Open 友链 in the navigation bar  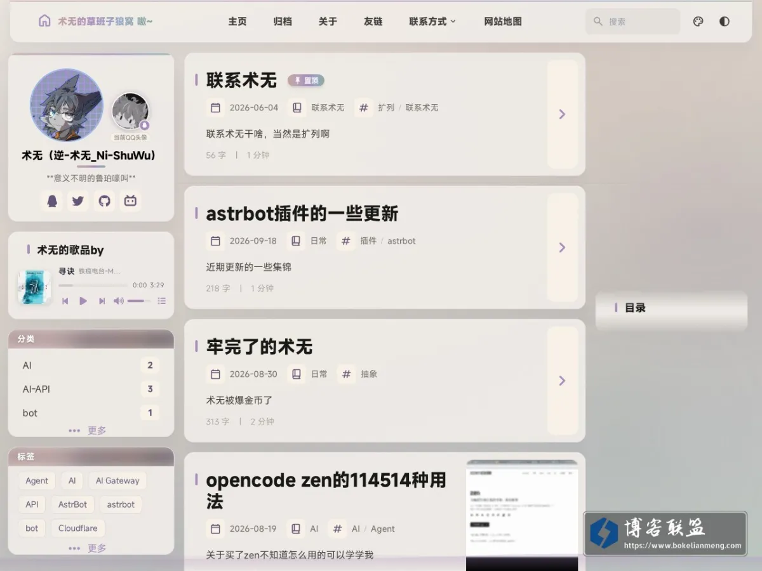click(373, 22)
